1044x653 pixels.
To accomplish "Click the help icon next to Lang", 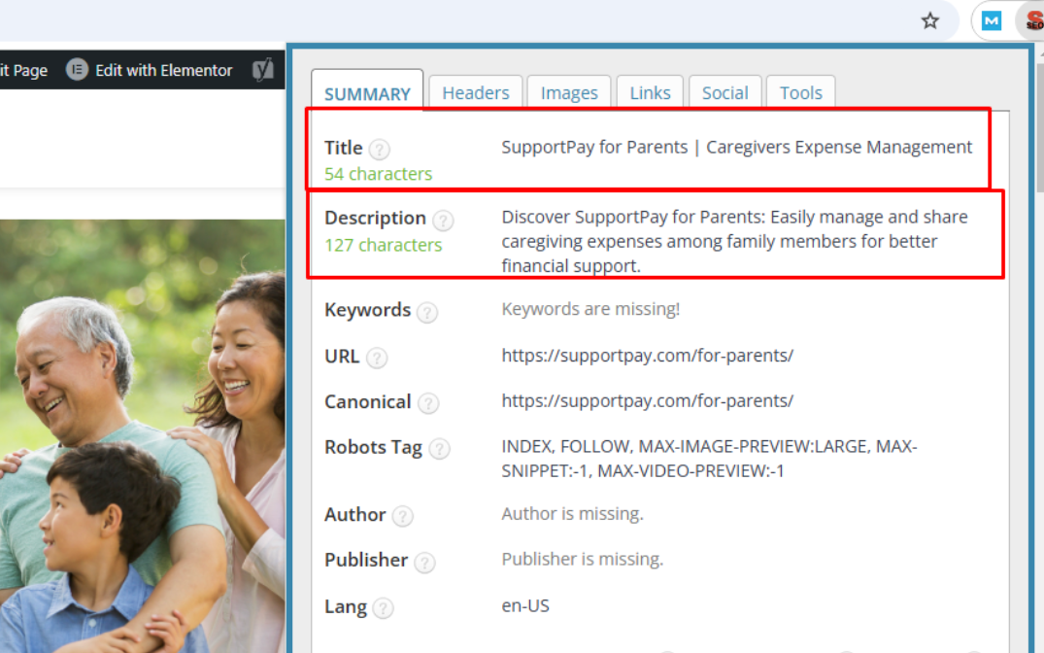I will coord(384,608).
